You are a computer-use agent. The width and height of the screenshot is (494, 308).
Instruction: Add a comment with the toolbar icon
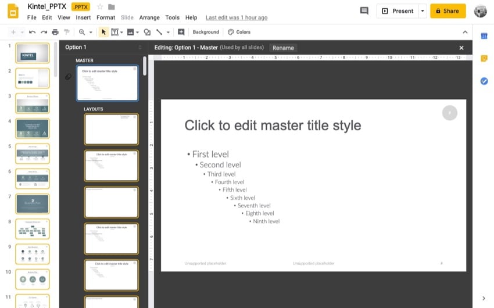(x=181, y=32)
